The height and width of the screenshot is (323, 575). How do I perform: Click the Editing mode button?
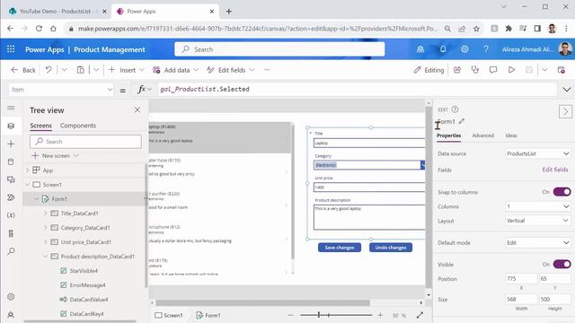pos(429,70)
